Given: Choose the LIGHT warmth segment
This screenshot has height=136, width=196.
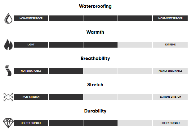Looking at the screenshot, I should [31, 45].
